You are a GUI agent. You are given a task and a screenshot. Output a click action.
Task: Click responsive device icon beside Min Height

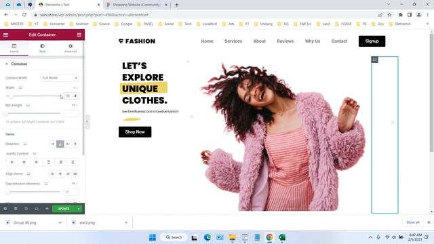[x=28, y=106]
